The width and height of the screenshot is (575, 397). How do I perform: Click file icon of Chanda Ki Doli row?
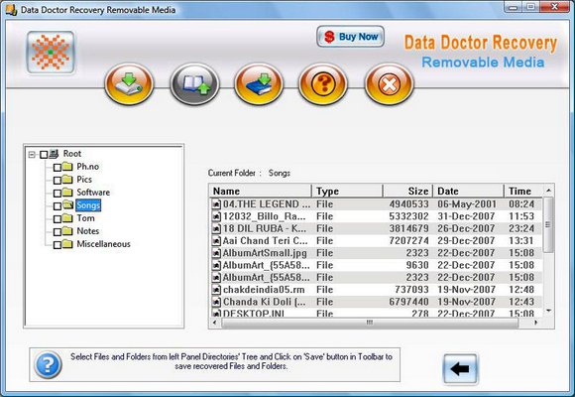pos(217,302)
